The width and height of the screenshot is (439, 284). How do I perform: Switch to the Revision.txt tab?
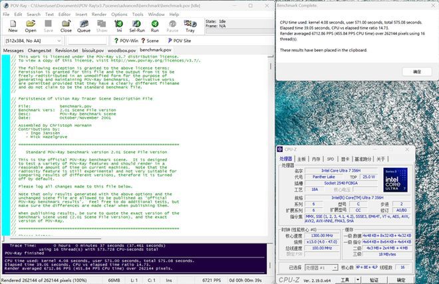click(67, 50)
